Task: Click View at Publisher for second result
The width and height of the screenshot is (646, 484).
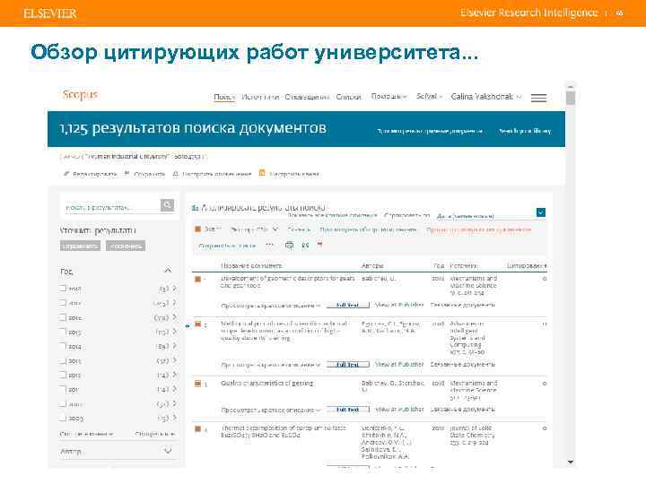Action: pos(399,364)
